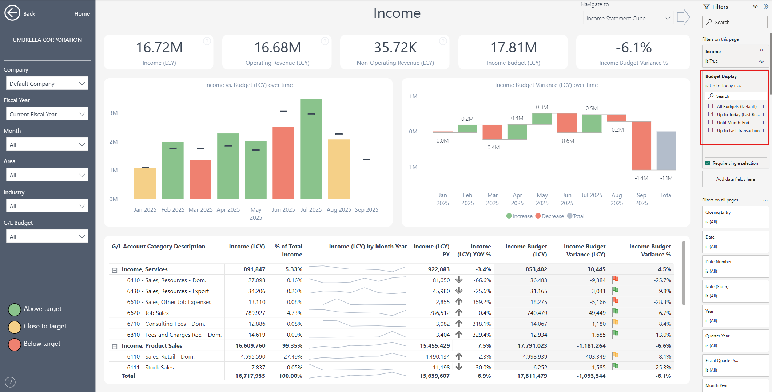
Task: Click the hidden-eye icon on Income filter
Action: point(761,61)
